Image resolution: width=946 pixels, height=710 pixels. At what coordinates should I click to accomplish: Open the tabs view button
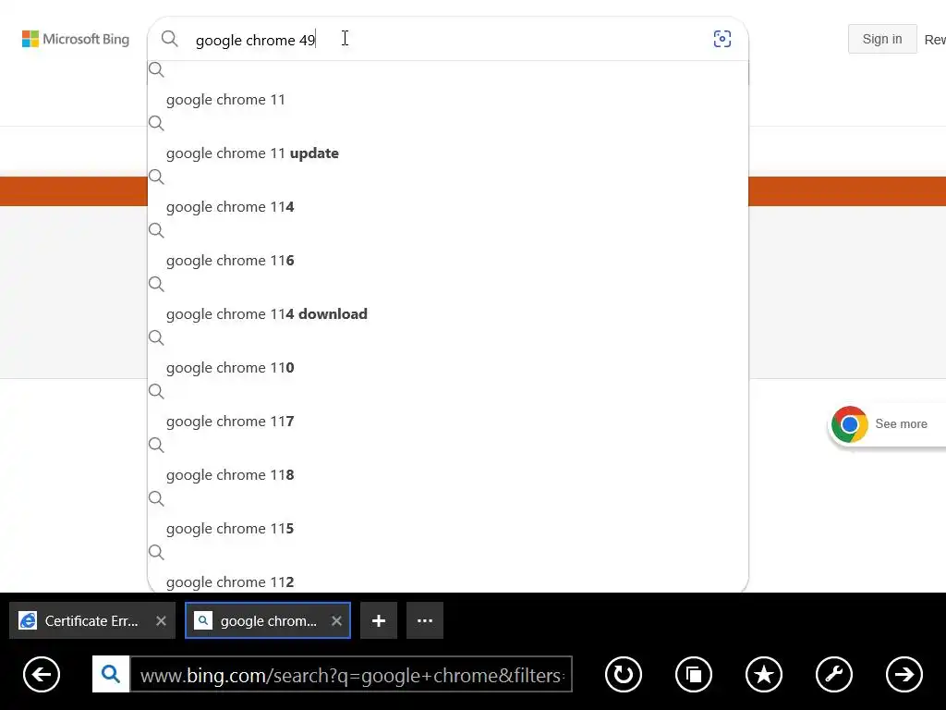pos(694,674)
